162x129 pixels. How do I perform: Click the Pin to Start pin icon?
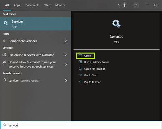click(80, 75)
